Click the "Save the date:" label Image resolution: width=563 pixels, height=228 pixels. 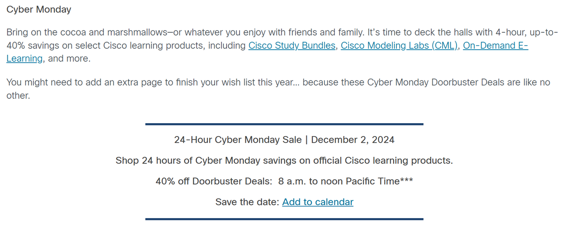pos(247,202)
